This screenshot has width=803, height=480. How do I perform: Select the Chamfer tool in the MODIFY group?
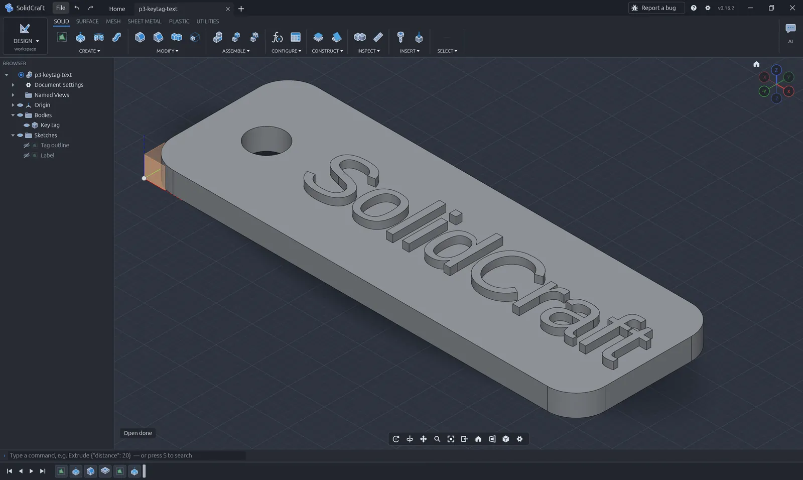click(x=158, y=37)
